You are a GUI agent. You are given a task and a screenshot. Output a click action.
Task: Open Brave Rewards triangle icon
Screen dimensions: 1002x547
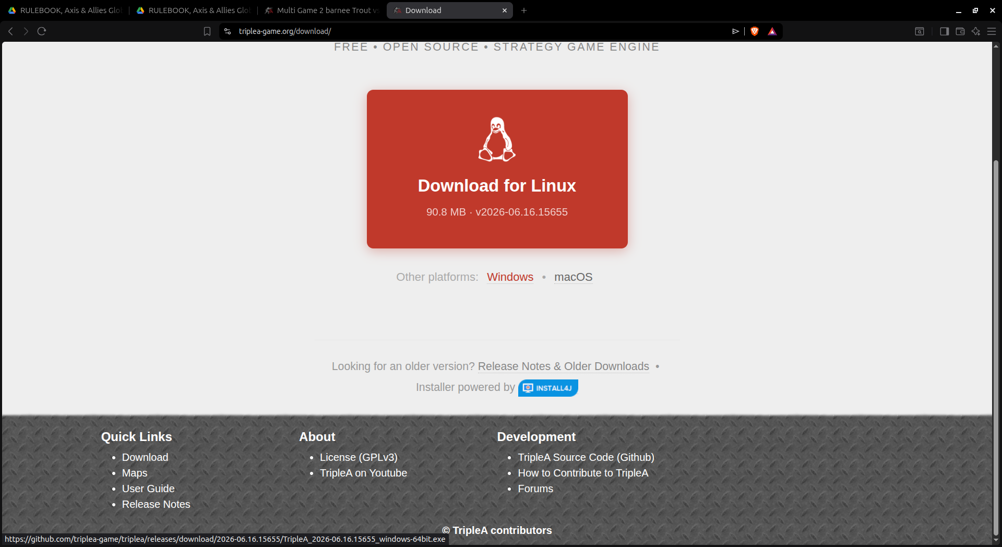[772, 31]
